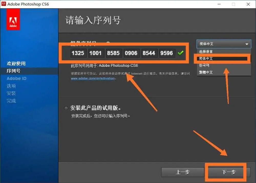Screen dimensions: 256x183
Task: Select Adobe ID step in sidebar
Action: click(x=16, y=78)
